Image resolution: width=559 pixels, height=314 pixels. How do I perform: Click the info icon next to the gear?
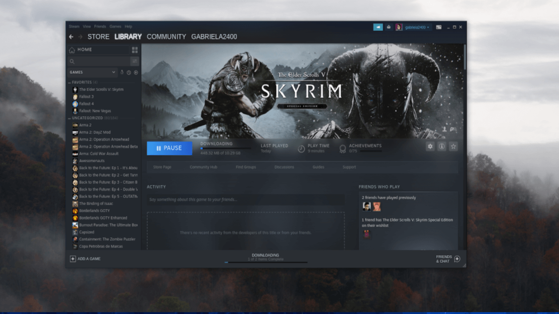point(442,146)
